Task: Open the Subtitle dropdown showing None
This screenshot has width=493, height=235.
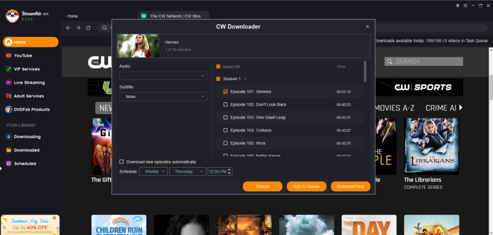Action: pos(163,97)
